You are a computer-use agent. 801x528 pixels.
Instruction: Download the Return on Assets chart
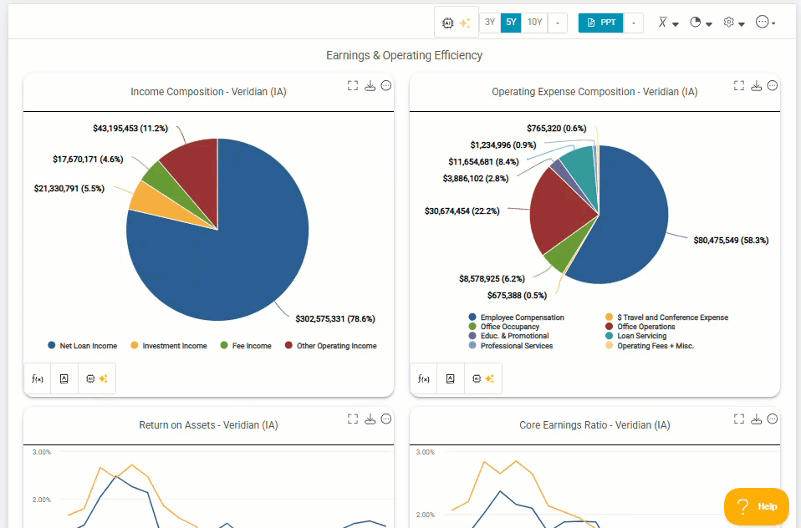(x=370, y=419)
